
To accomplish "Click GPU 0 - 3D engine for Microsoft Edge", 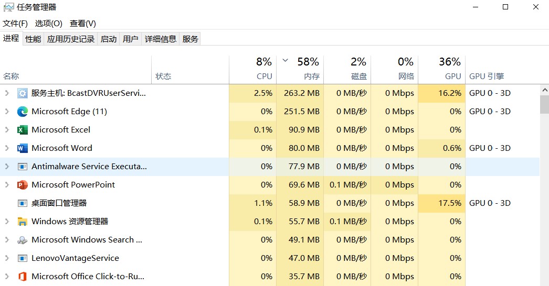I will [x=490, y=112].
